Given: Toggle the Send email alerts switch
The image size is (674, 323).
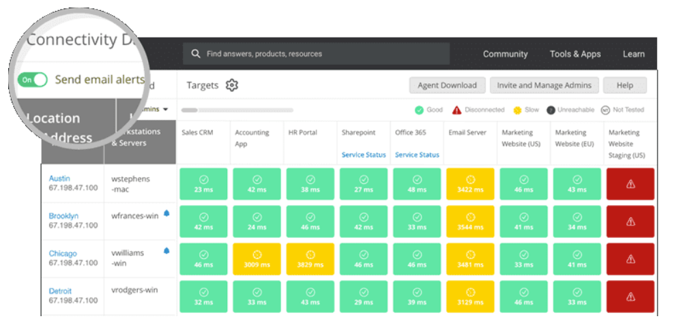Looking at the screenshot, I should [32, 80].
